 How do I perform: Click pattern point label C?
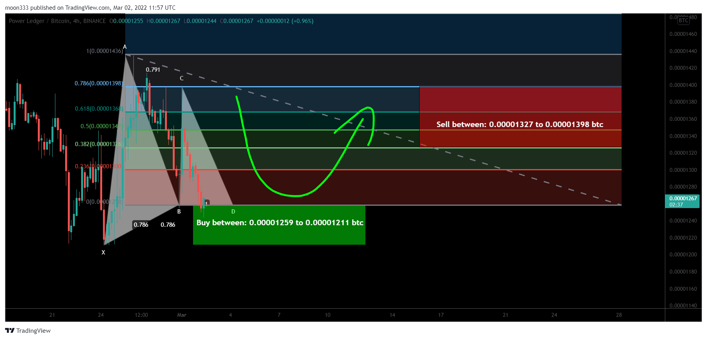tap(182, 78)
